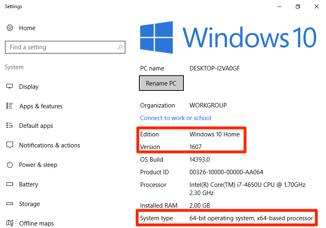326x228 pixels.
Task: Focus the Find a setting field
Action: (x=65, y=47)
